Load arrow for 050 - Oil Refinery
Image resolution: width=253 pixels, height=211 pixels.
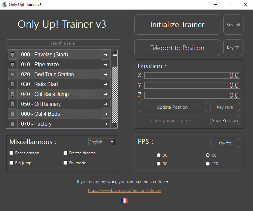point(106,104)
